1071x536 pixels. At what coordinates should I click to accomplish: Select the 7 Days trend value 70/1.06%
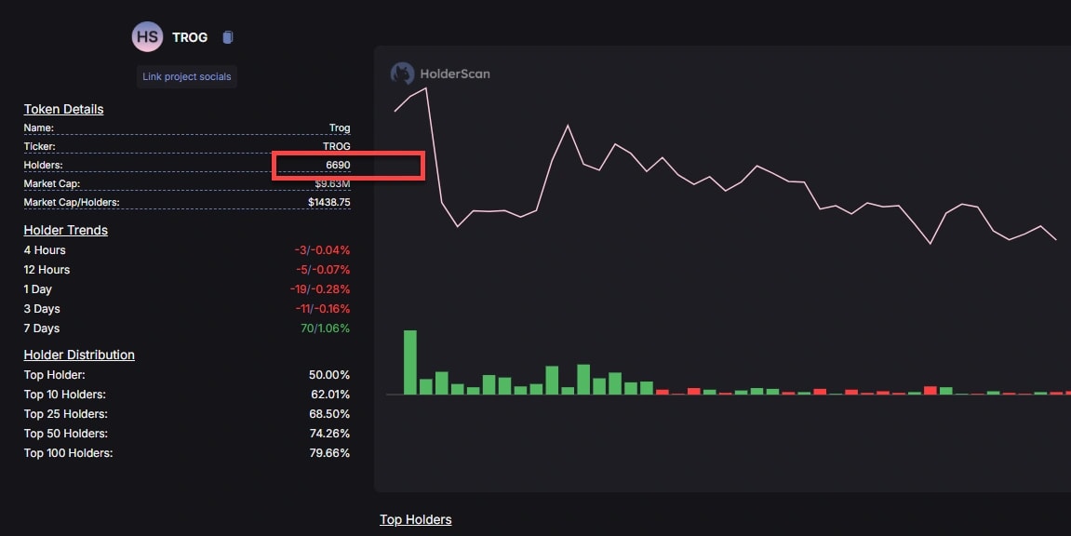click(325, 328)
